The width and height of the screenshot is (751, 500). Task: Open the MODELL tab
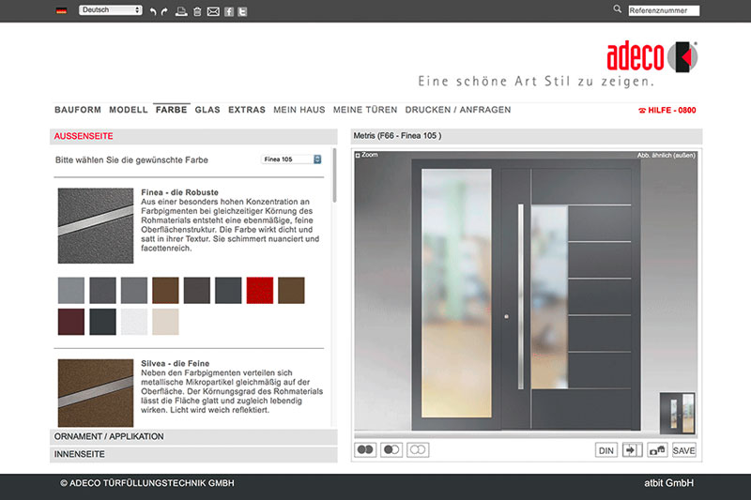128,110
